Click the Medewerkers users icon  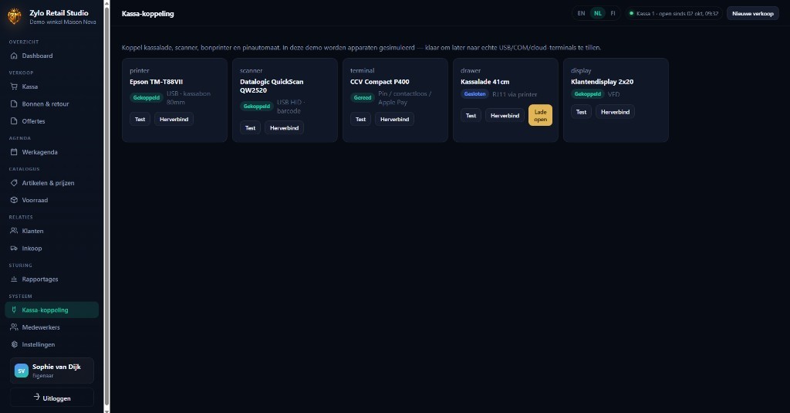[x=14, y=327]
